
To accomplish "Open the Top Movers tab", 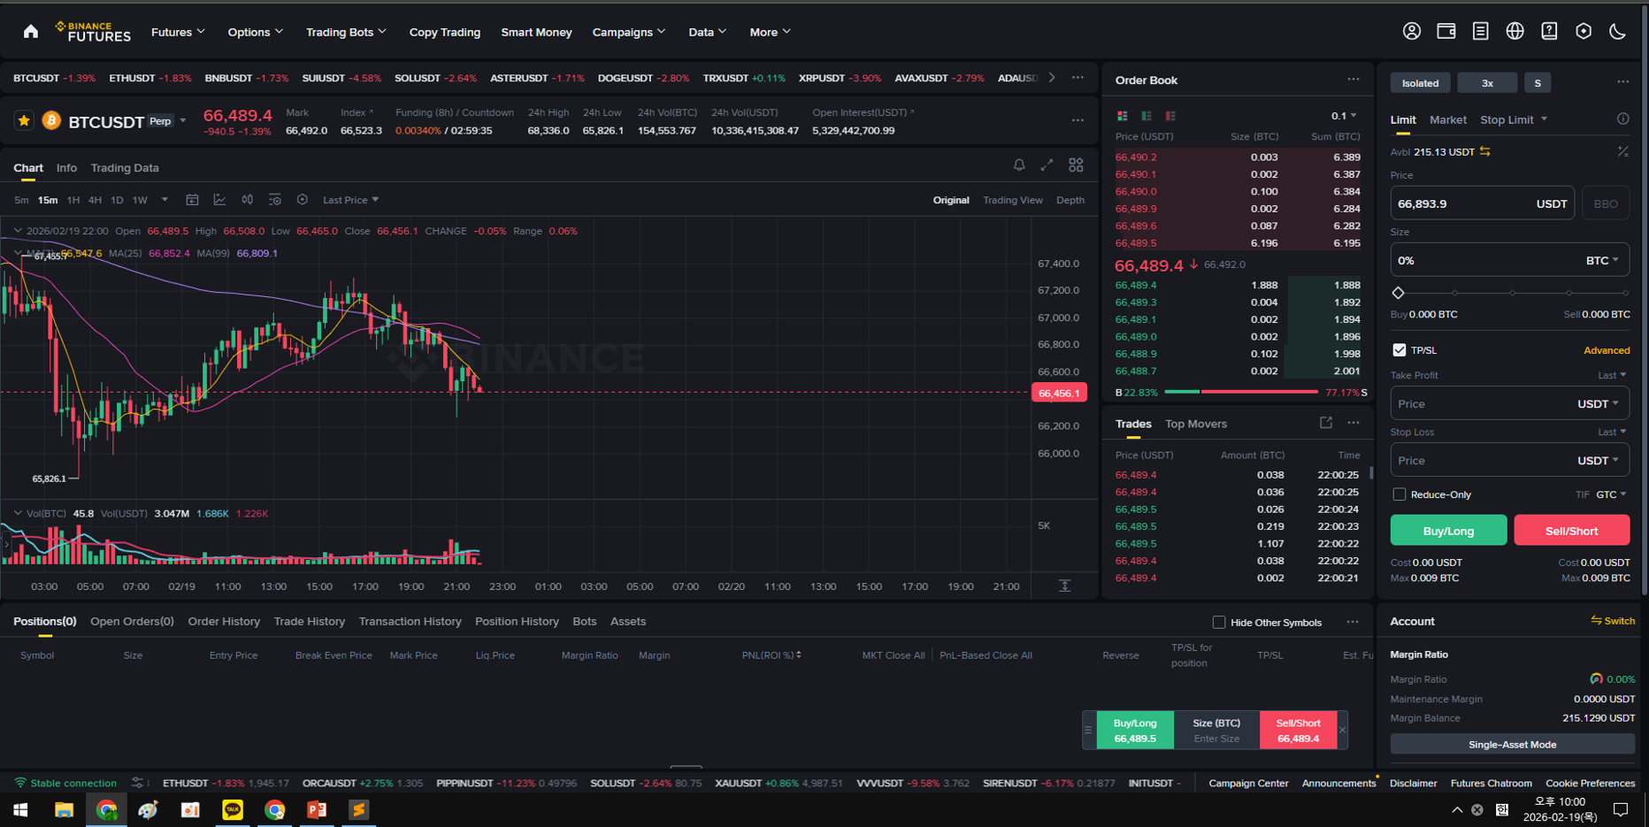I will pos(1195,424).
